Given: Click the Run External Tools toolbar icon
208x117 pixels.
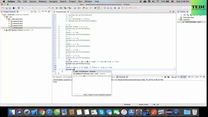Looking at the screenshot, I should click(x=69, y=8).
